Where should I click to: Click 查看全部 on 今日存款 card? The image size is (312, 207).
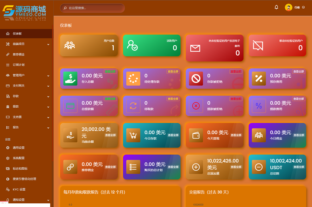pos(173,135)
